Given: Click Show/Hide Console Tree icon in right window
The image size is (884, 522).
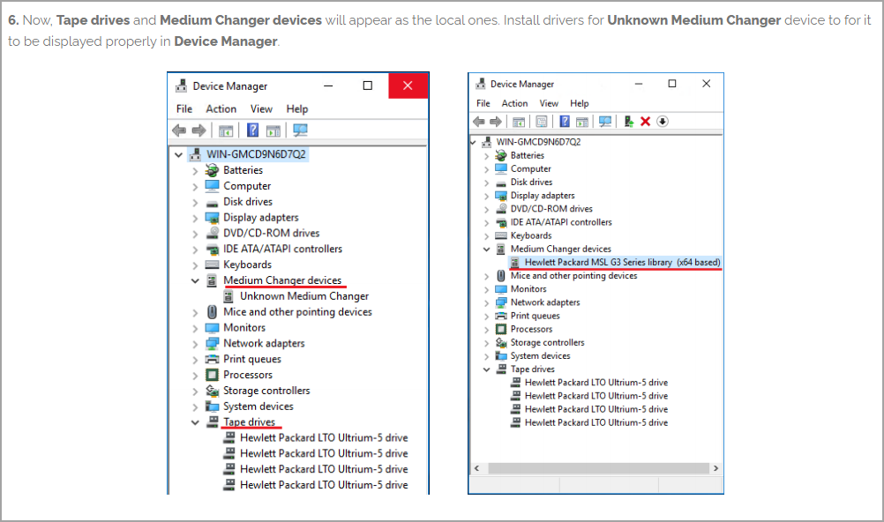Looking at the screenshot, I should tap(519, 121).
